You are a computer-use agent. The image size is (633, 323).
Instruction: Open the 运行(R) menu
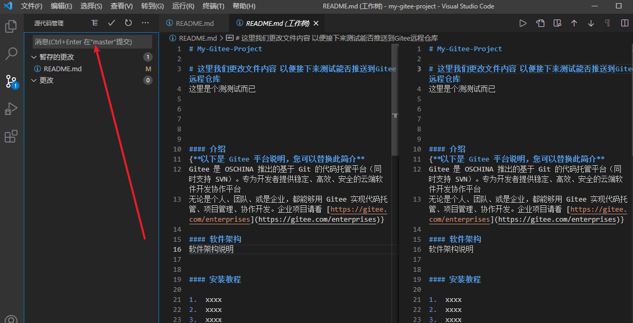click(183, 6)
